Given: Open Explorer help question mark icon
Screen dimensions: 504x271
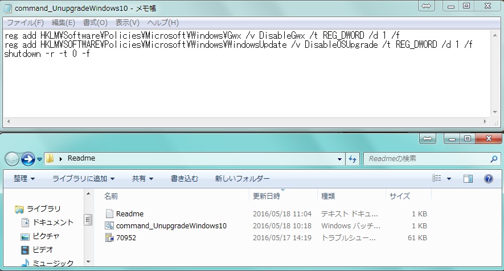Looking at the screenshot, I should coord(488,179).
